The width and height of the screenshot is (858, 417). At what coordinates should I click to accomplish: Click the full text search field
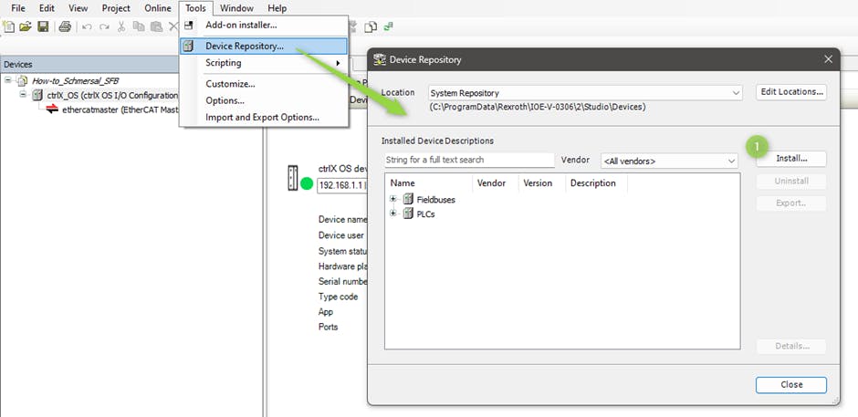pos(469,160)
